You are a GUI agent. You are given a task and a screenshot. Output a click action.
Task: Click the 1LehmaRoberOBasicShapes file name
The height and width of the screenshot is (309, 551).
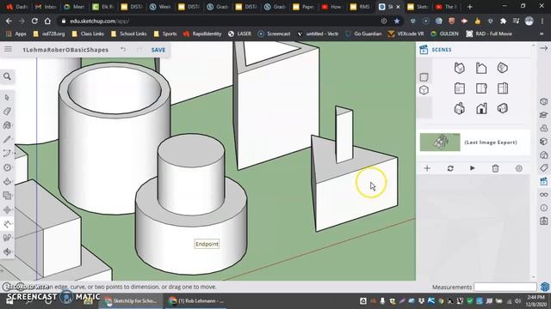[x=65, y=50]
